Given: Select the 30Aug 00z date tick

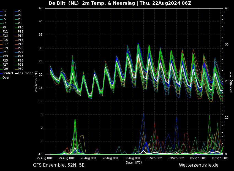Looking at the screenshot, I should (132, 158).
